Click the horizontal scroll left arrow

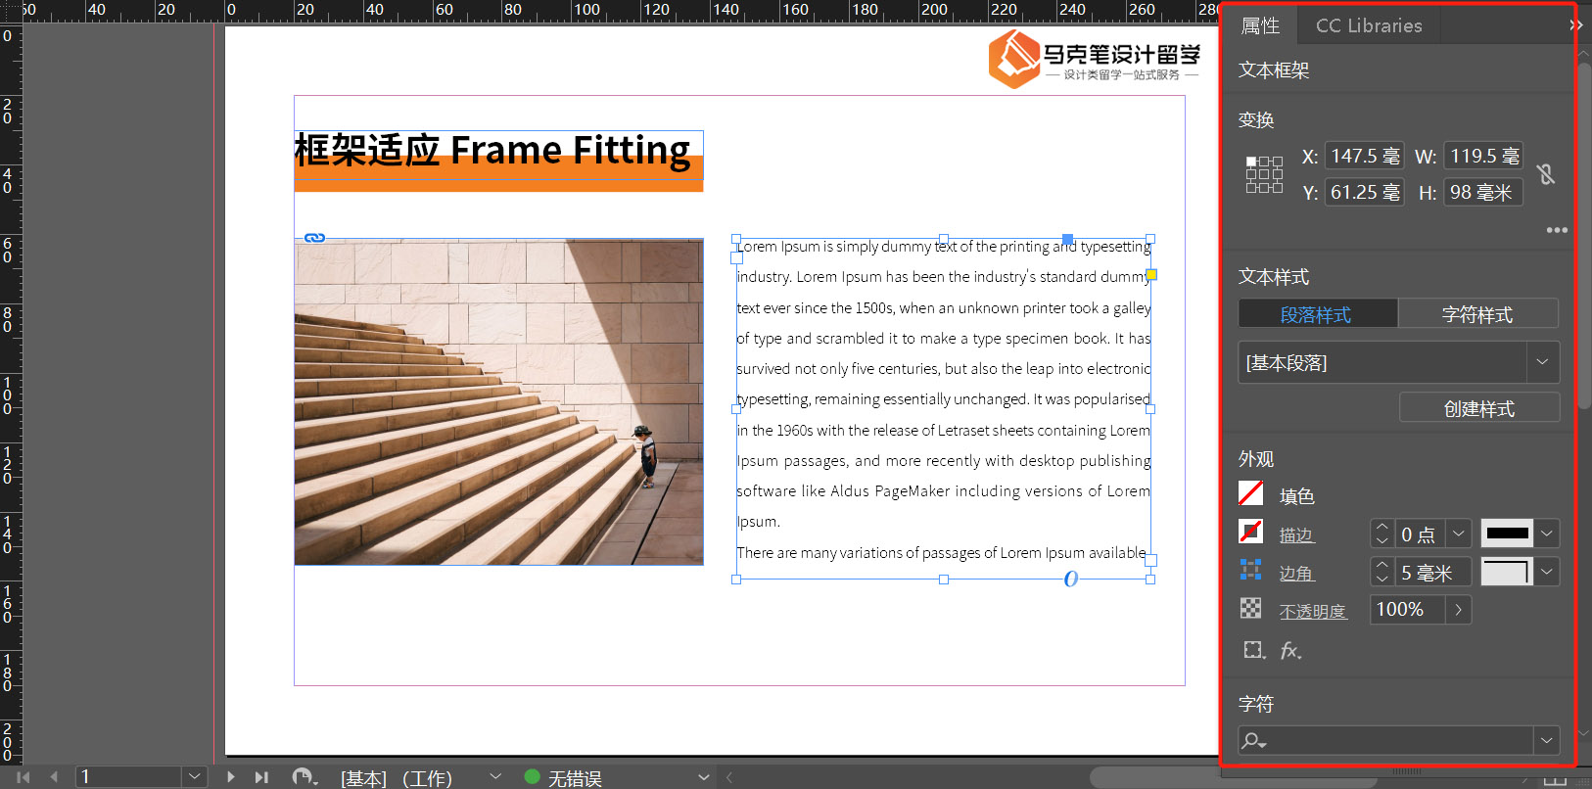728,777
